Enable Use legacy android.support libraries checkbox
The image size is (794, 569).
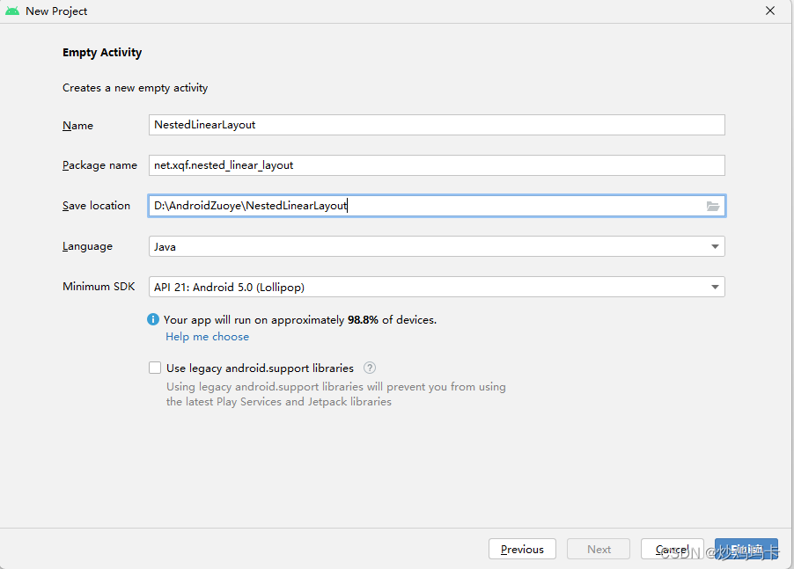point(155,368)
